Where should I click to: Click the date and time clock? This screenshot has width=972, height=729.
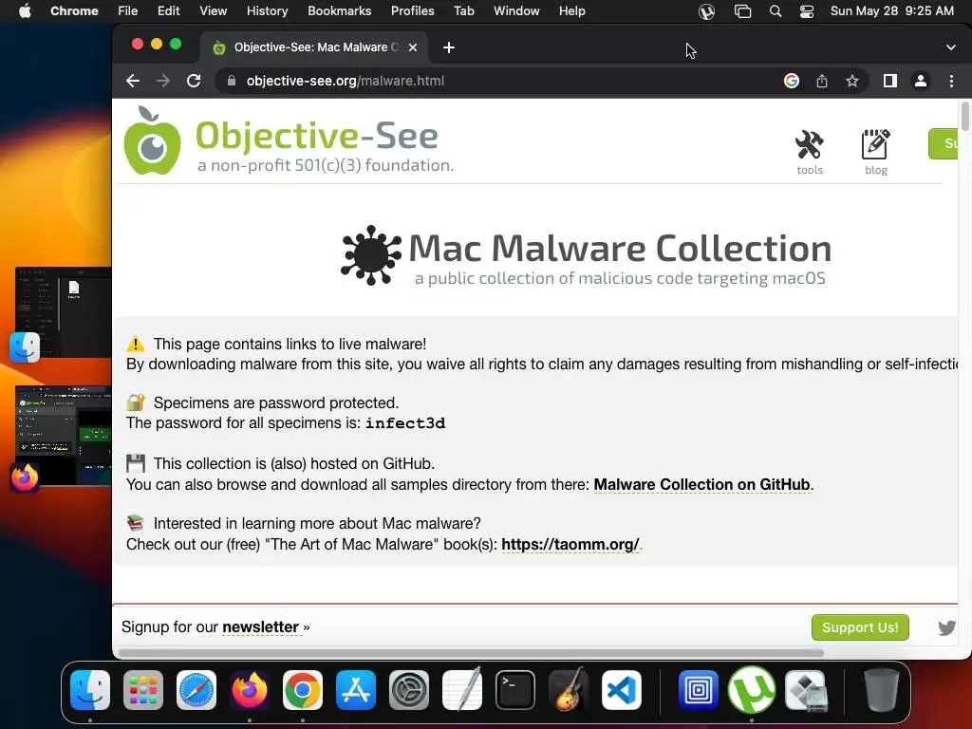tap(891, 10)
